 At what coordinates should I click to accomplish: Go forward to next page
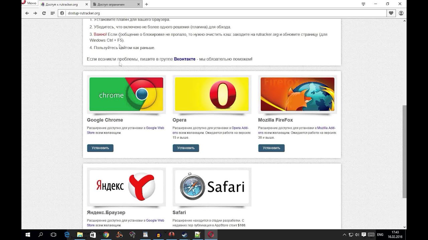pos(35,13)
